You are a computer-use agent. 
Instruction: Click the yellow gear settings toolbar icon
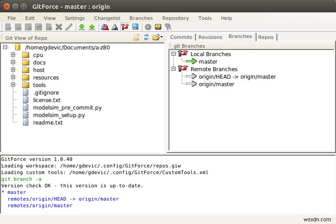pyautogui.click(x=158, y=27)
